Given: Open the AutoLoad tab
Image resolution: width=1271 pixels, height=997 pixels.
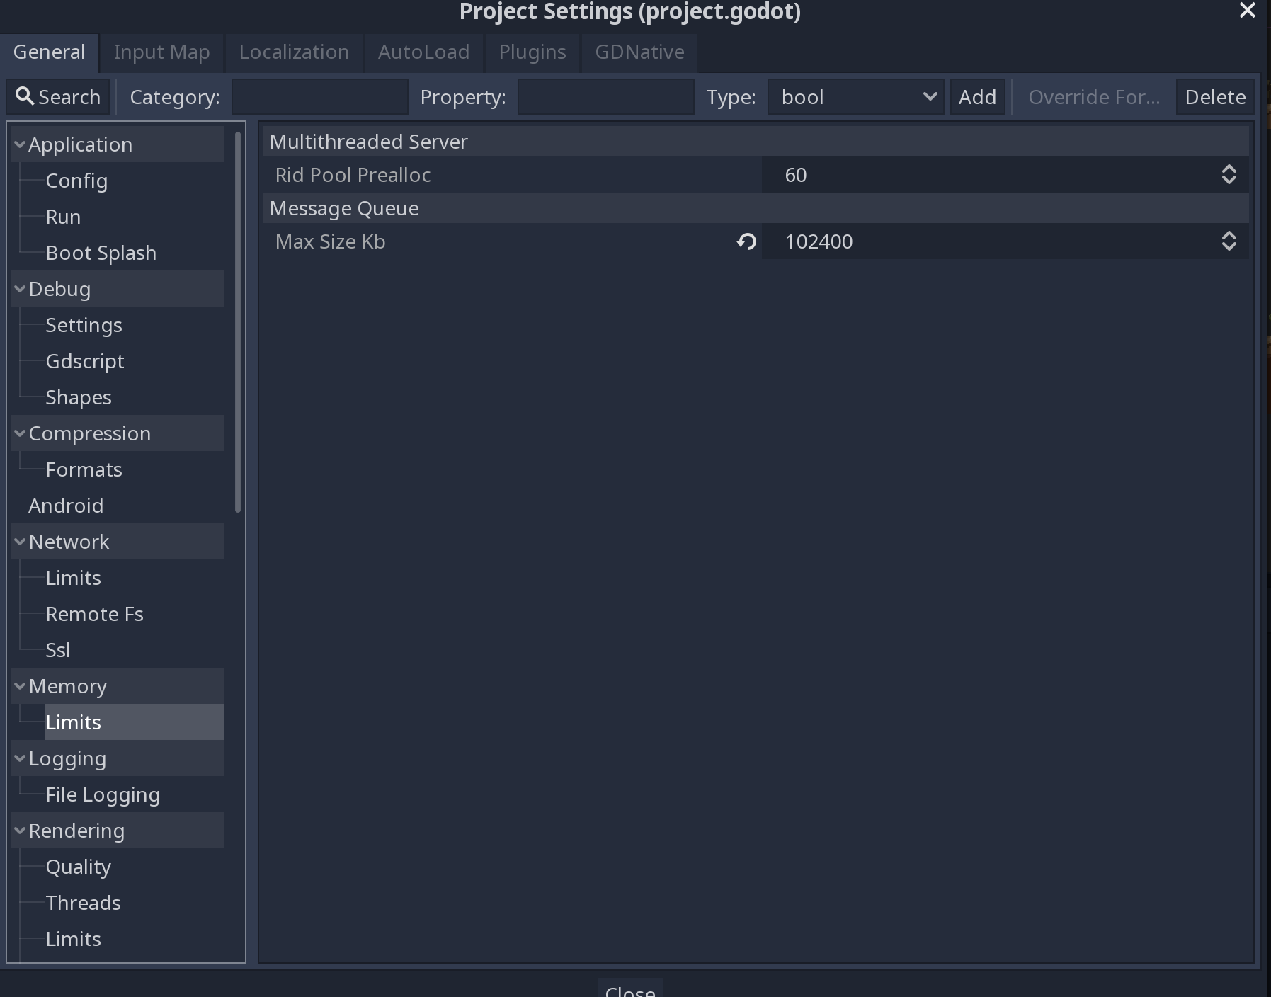Looking at the screenshot, I should pos(423,52).
